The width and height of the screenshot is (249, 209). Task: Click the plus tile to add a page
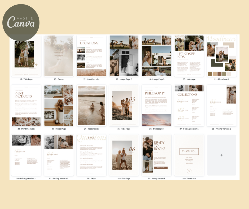pos(221,155)
